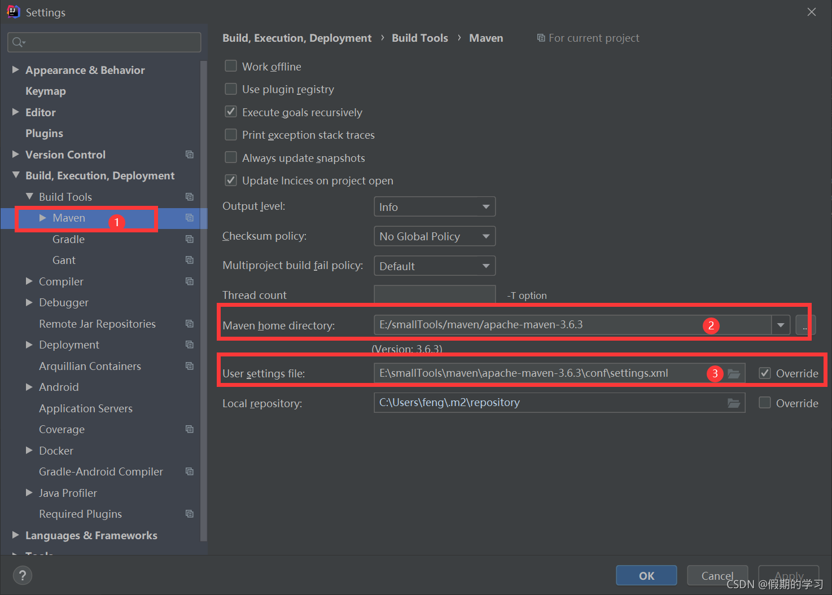This screenshot has width=832, height=595.
Task: Click the project-level icon beside Compiler
Action: click(x=190, y=281)
